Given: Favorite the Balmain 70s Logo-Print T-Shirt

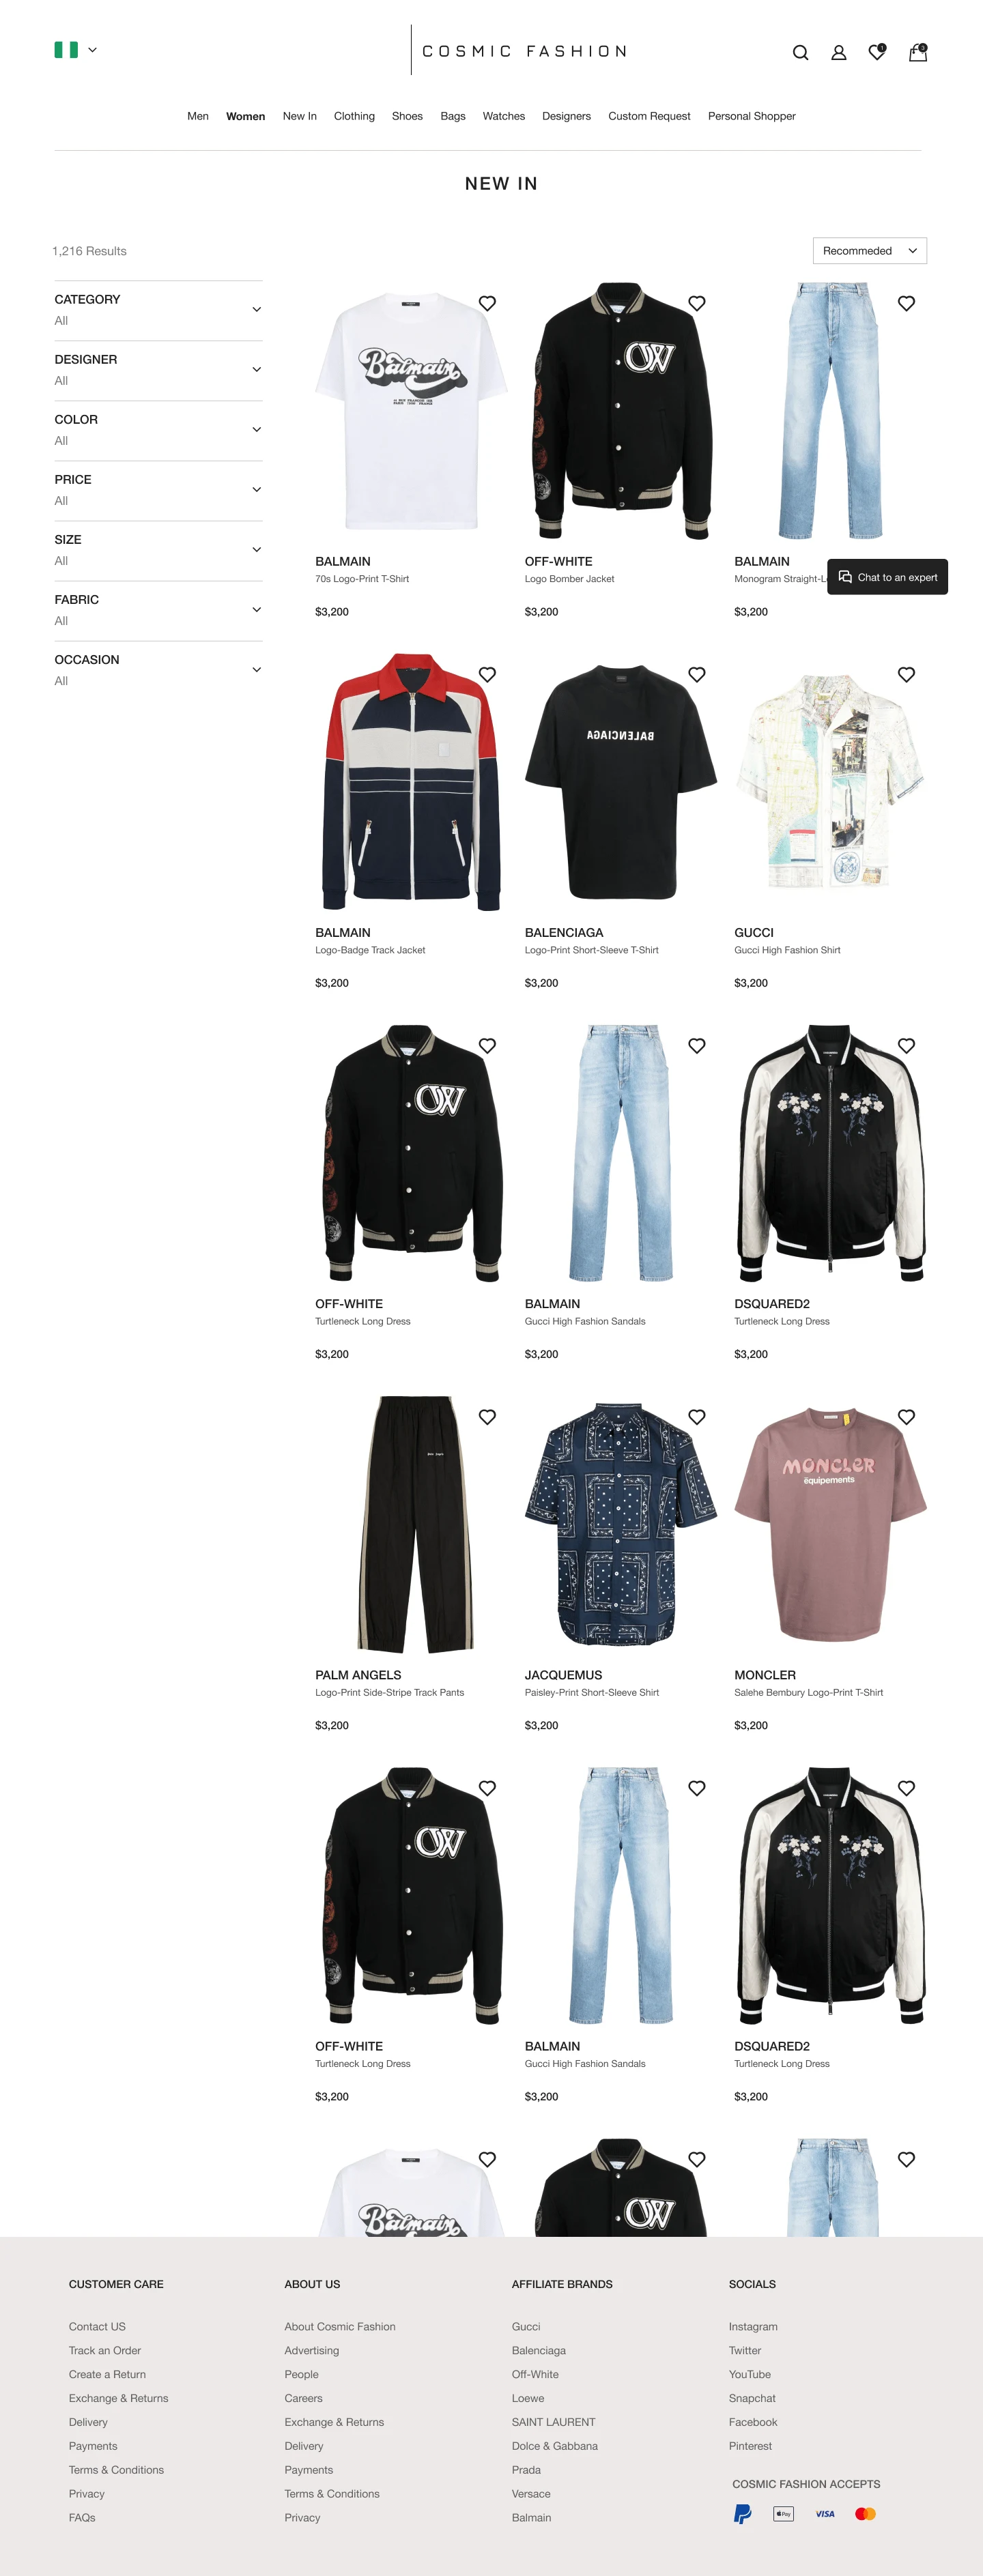Looking at the screenshot, I should 487,303.
